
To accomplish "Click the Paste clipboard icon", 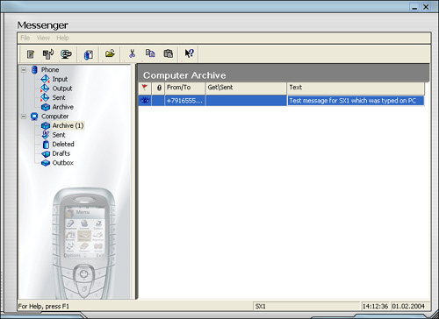I will (x=169, y=53).
